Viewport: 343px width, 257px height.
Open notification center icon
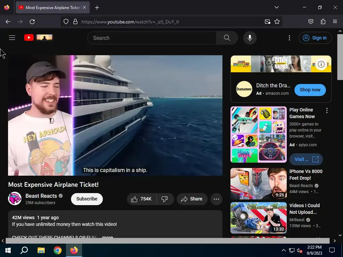332,250
